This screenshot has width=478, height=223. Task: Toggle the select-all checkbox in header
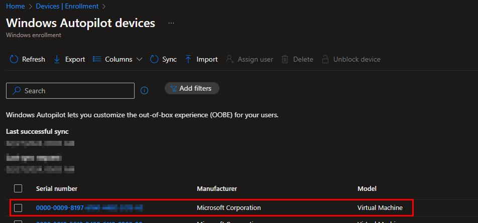click(x=18, y=188)
